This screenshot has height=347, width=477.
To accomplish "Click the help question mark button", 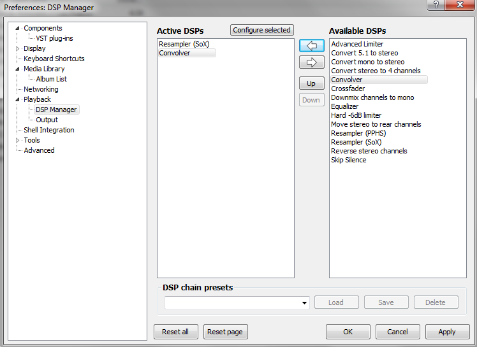I will tap(436, 5).
